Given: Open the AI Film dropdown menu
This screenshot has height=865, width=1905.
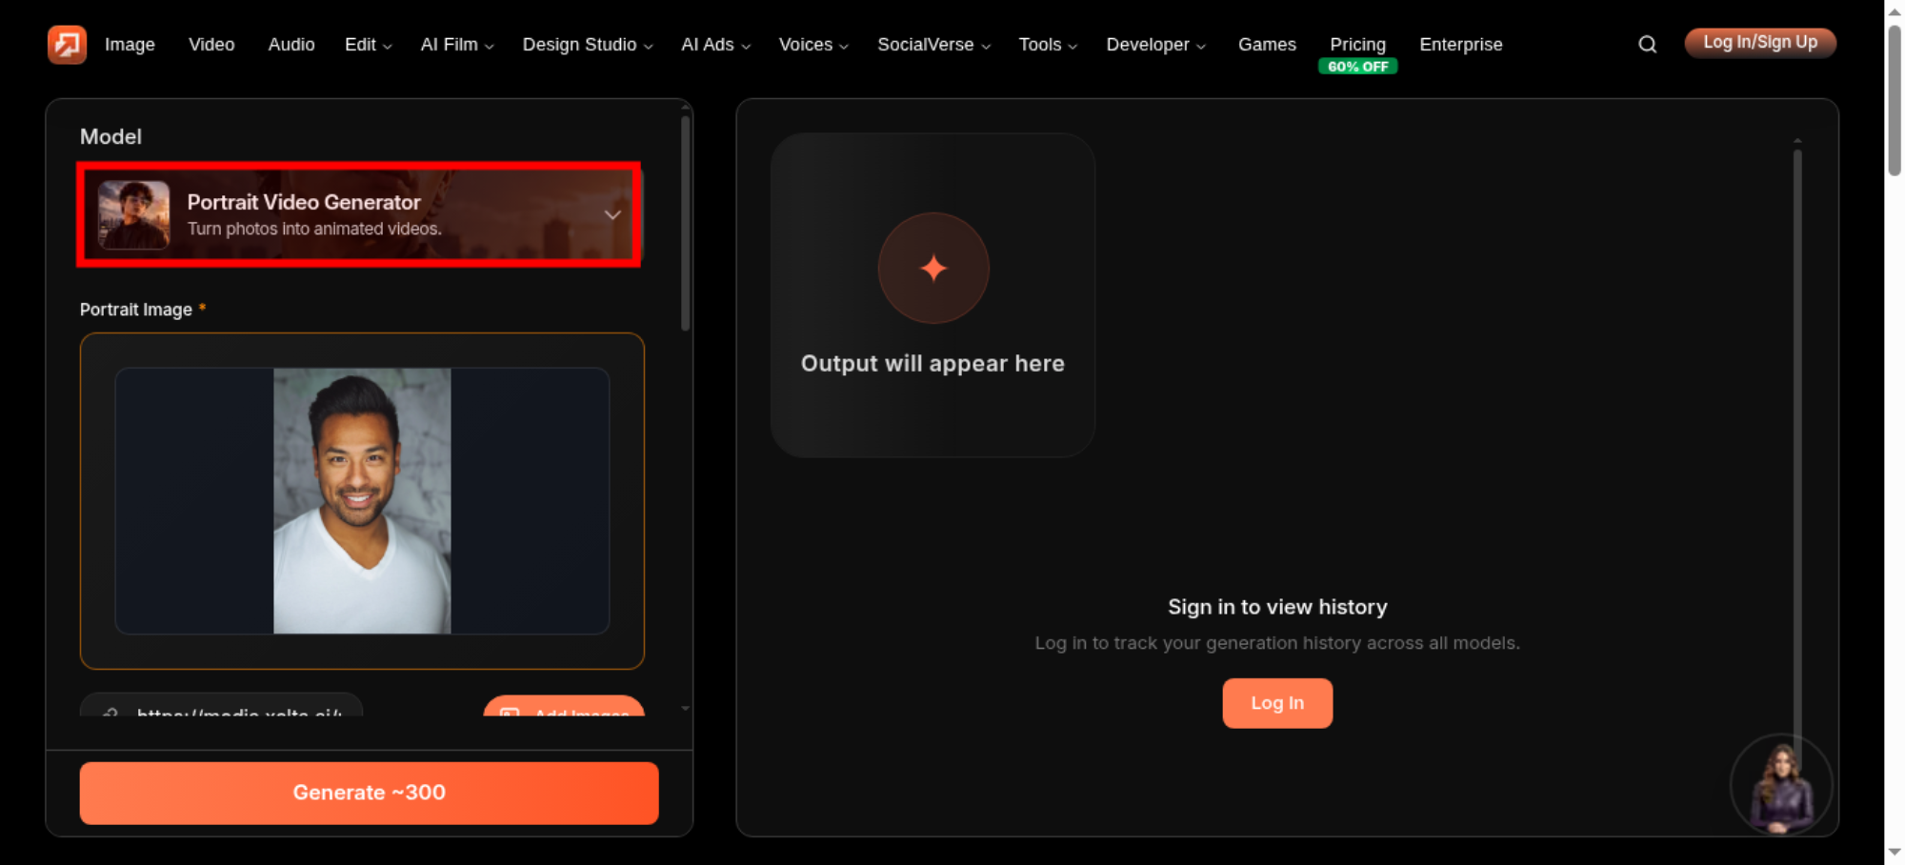Looking at the screenshot, I should click(457, 44).
